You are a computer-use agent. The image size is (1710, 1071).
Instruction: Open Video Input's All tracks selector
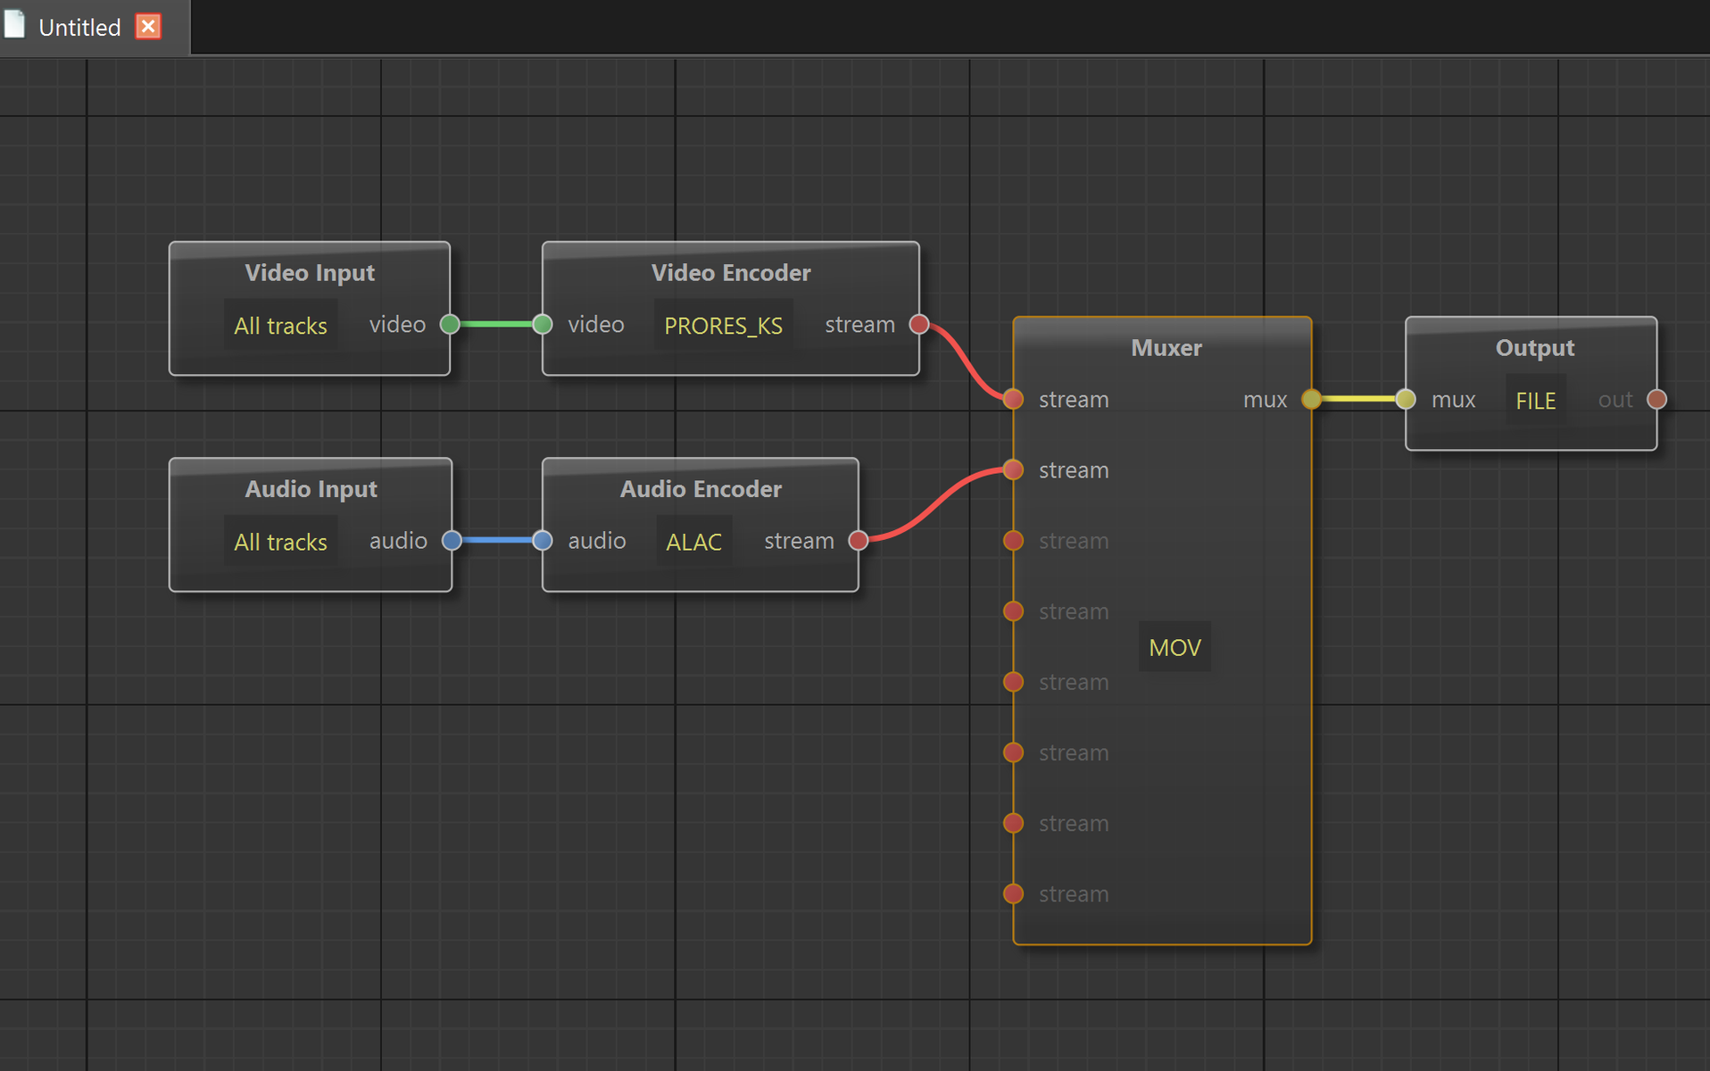click(280, 326)
